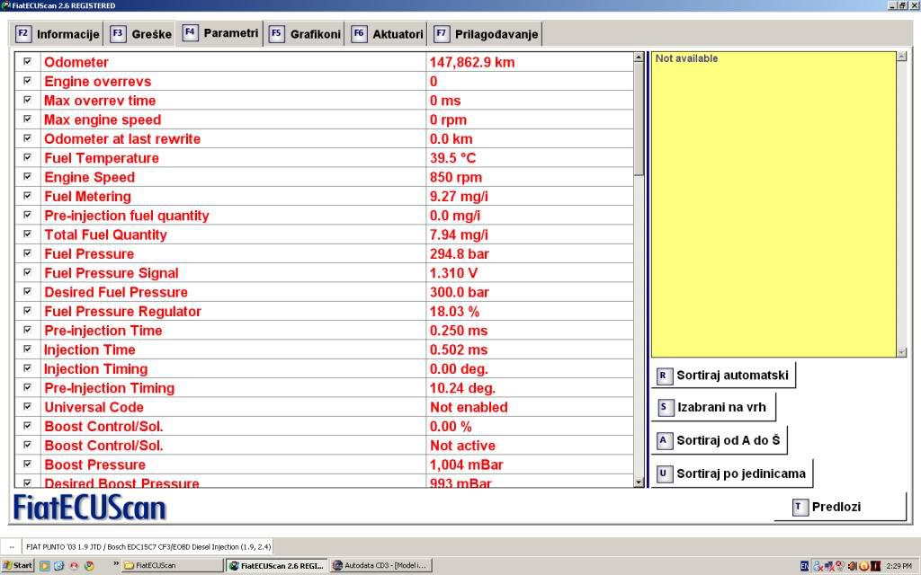
Task: Click the U icon for sorting by units
Action: pyautogui.click(x=665, y=473)
